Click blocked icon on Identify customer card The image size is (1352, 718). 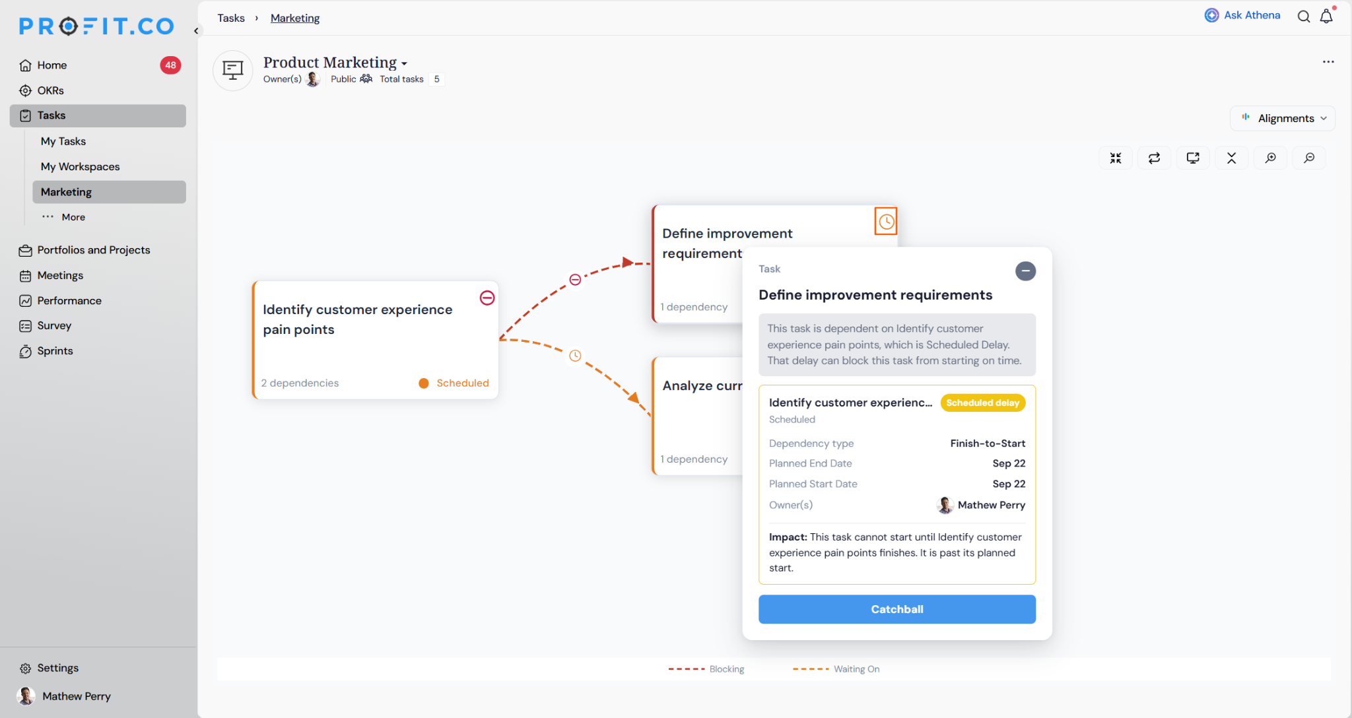tap(487, 298)
